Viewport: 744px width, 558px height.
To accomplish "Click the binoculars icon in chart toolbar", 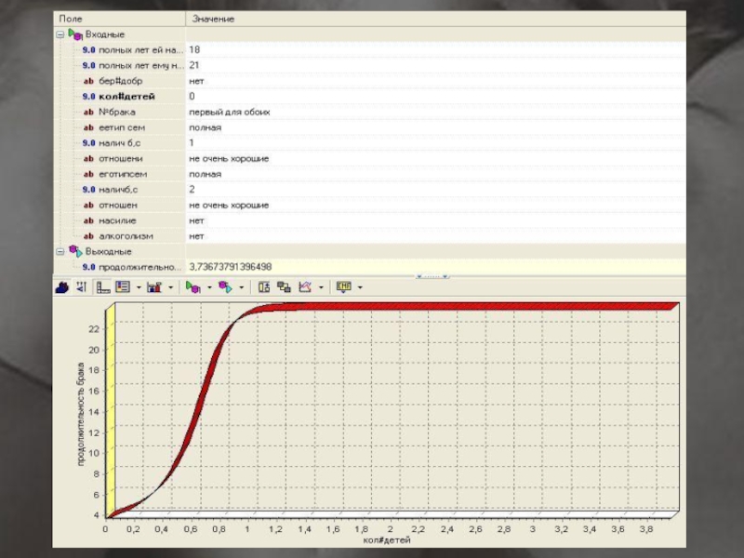I will (62, 287).
